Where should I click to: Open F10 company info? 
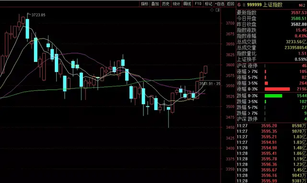[198, 4]
